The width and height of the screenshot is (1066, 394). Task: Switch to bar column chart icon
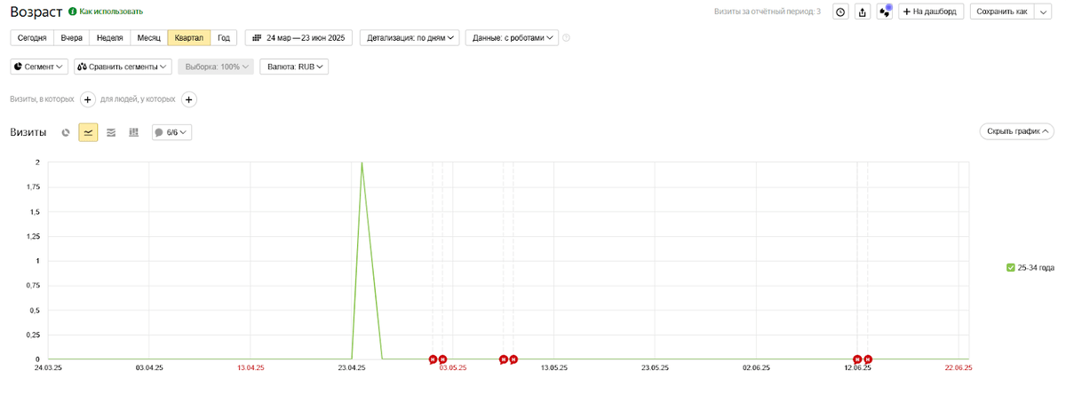[133, 132]
